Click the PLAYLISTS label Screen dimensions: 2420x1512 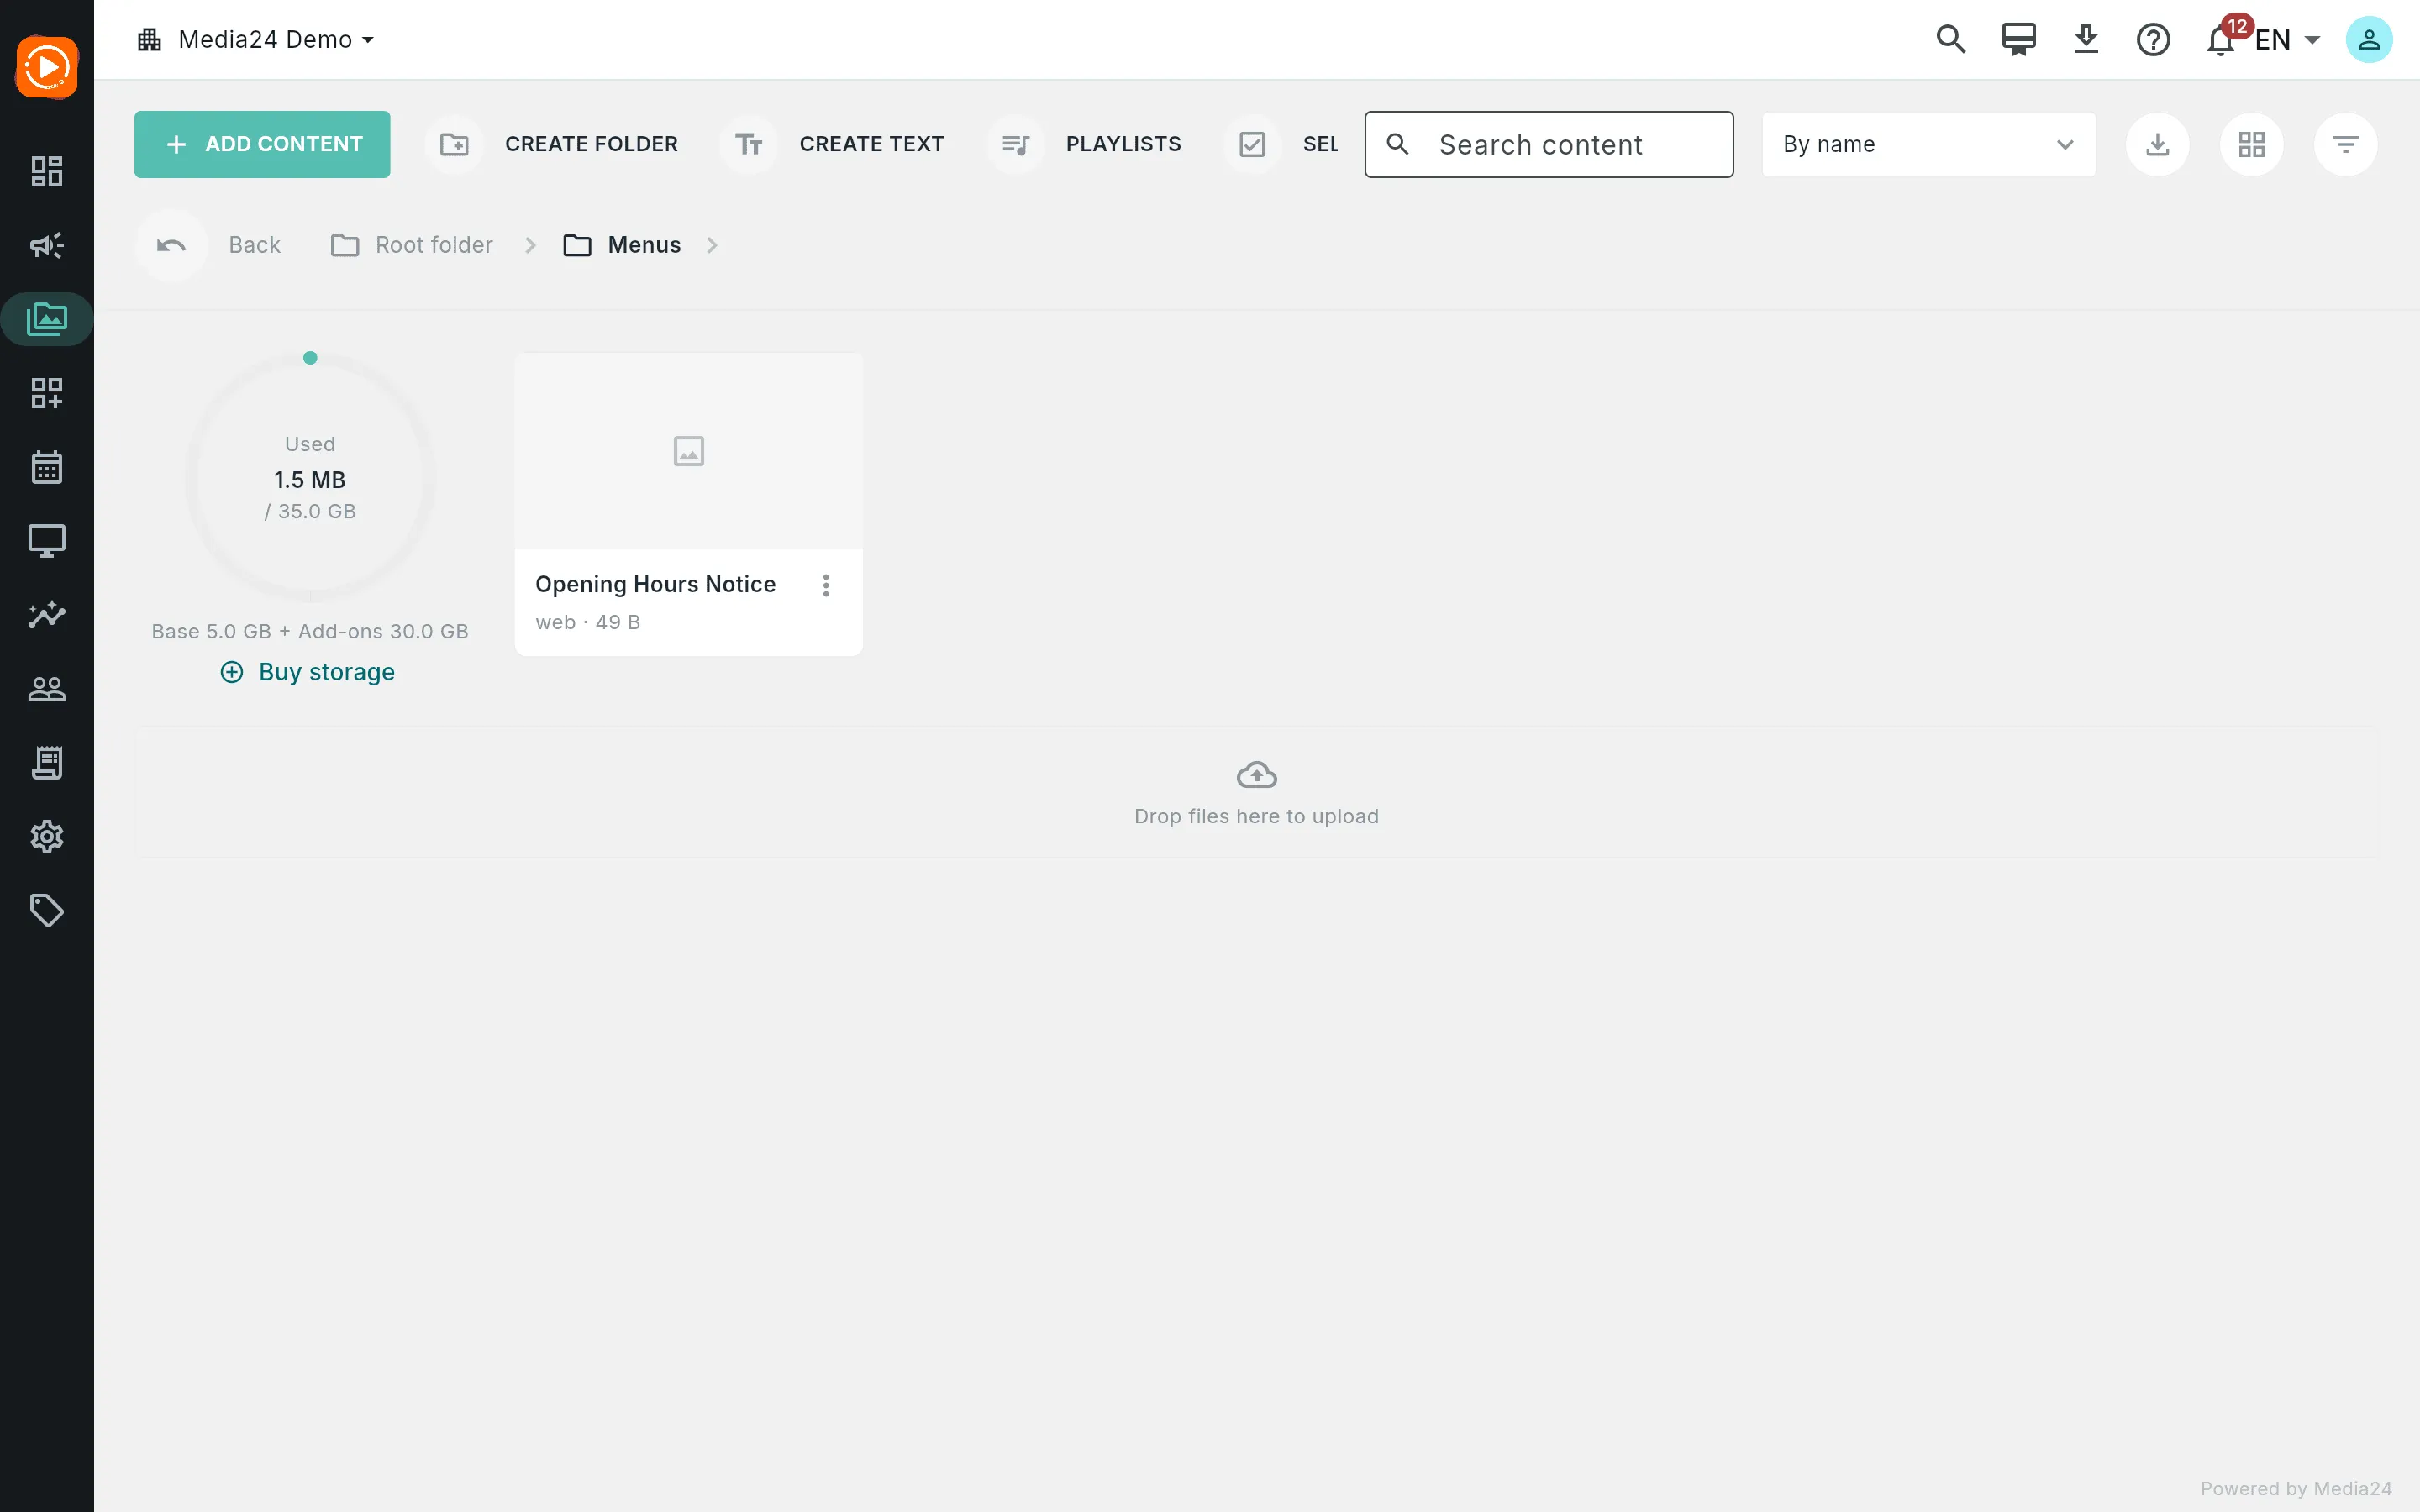tap(1124, 145)
